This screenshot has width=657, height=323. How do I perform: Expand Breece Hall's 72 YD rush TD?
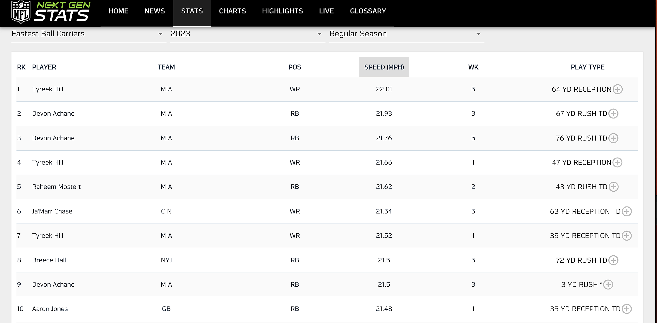[613, 260]
